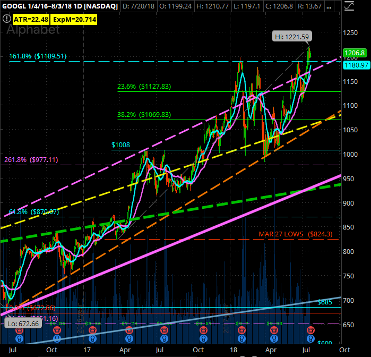Click the 18 year marker on the date axis

pyautogui.click(x=234, y=350)
